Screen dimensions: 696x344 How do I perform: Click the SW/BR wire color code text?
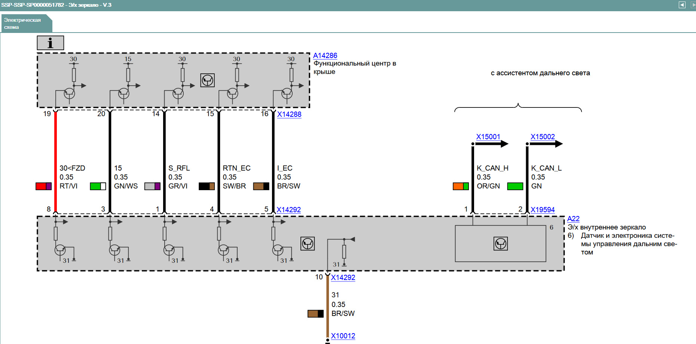(x=234, y=186)
